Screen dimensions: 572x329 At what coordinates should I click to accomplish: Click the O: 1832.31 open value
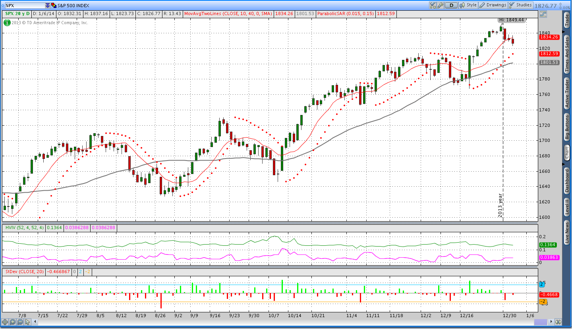pyautogui.click(x=69, y=13)
